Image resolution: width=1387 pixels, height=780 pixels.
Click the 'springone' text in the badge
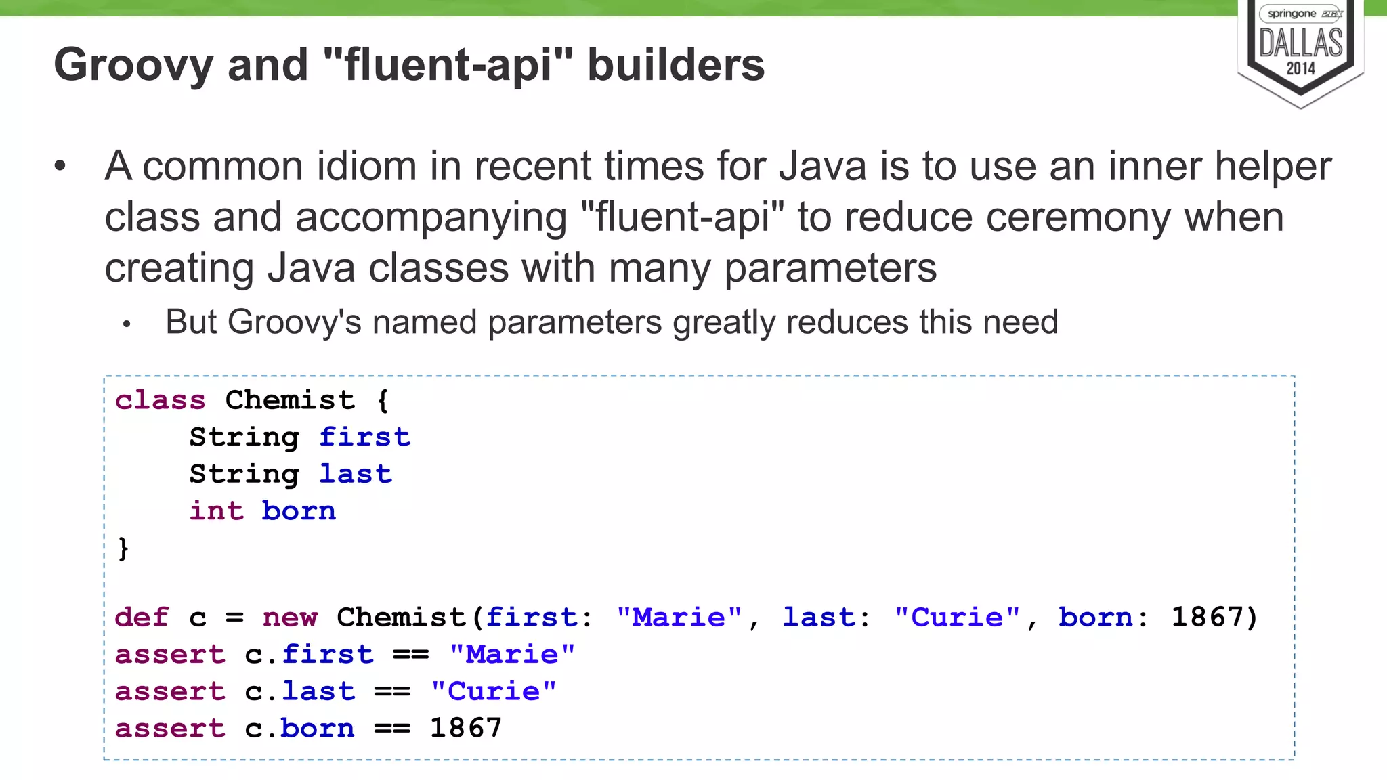1292,14
